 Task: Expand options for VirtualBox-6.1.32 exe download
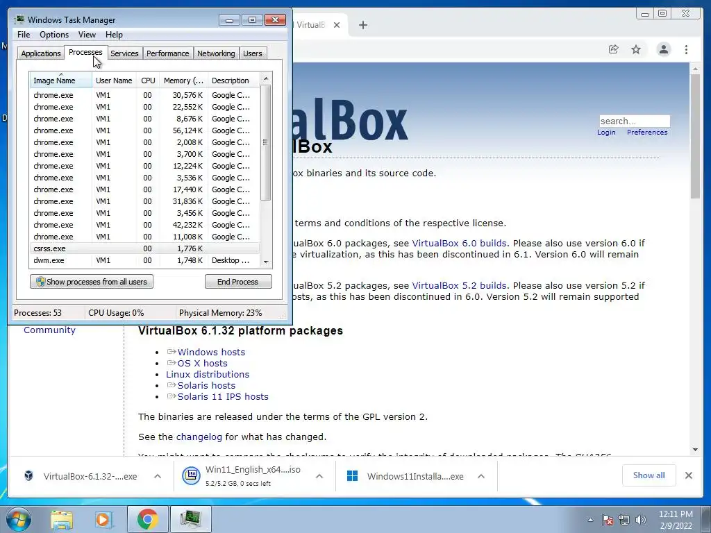click(x=158, y=476)
